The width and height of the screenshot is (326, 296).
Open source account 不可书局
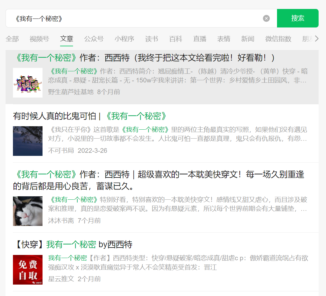(x=61, y=150)
